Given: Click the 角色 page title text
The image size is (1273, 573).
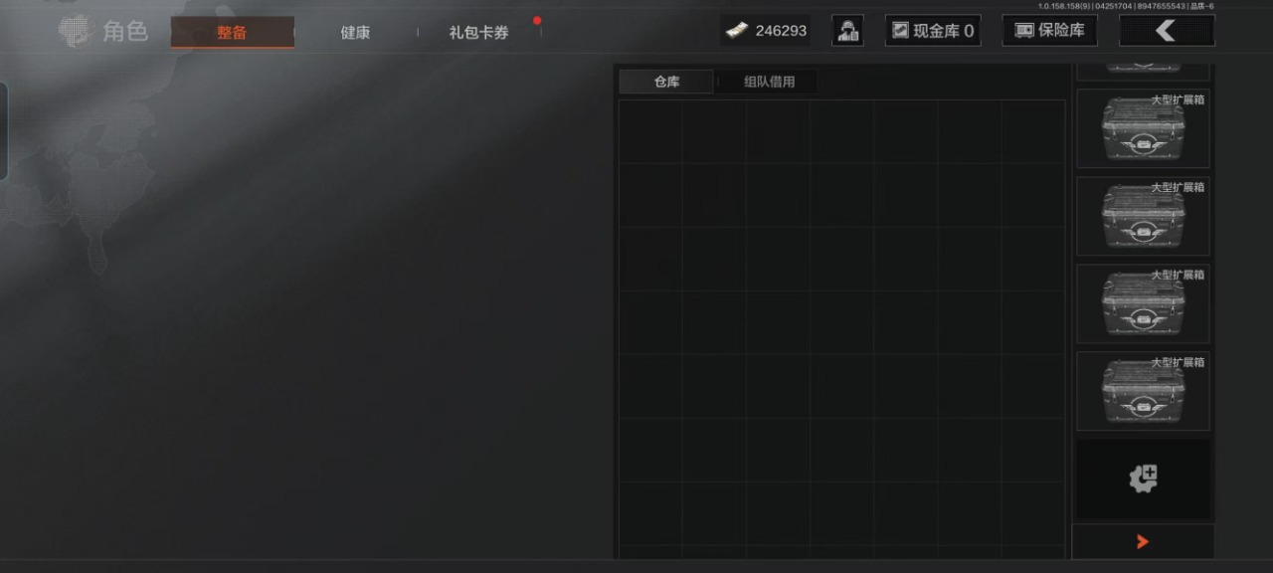Looking at the screenshot, I should [x=125, y=32].
